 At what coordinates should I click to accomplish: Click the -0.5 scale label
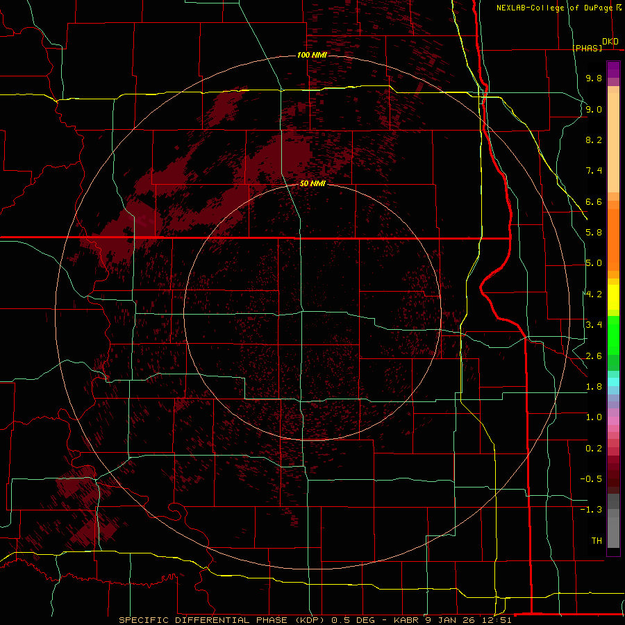tap(591, 479)
